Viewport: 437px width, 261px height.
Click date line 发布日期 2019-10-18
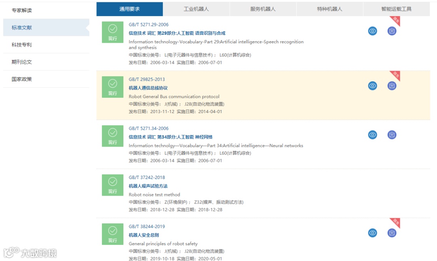tap(175, 259)
